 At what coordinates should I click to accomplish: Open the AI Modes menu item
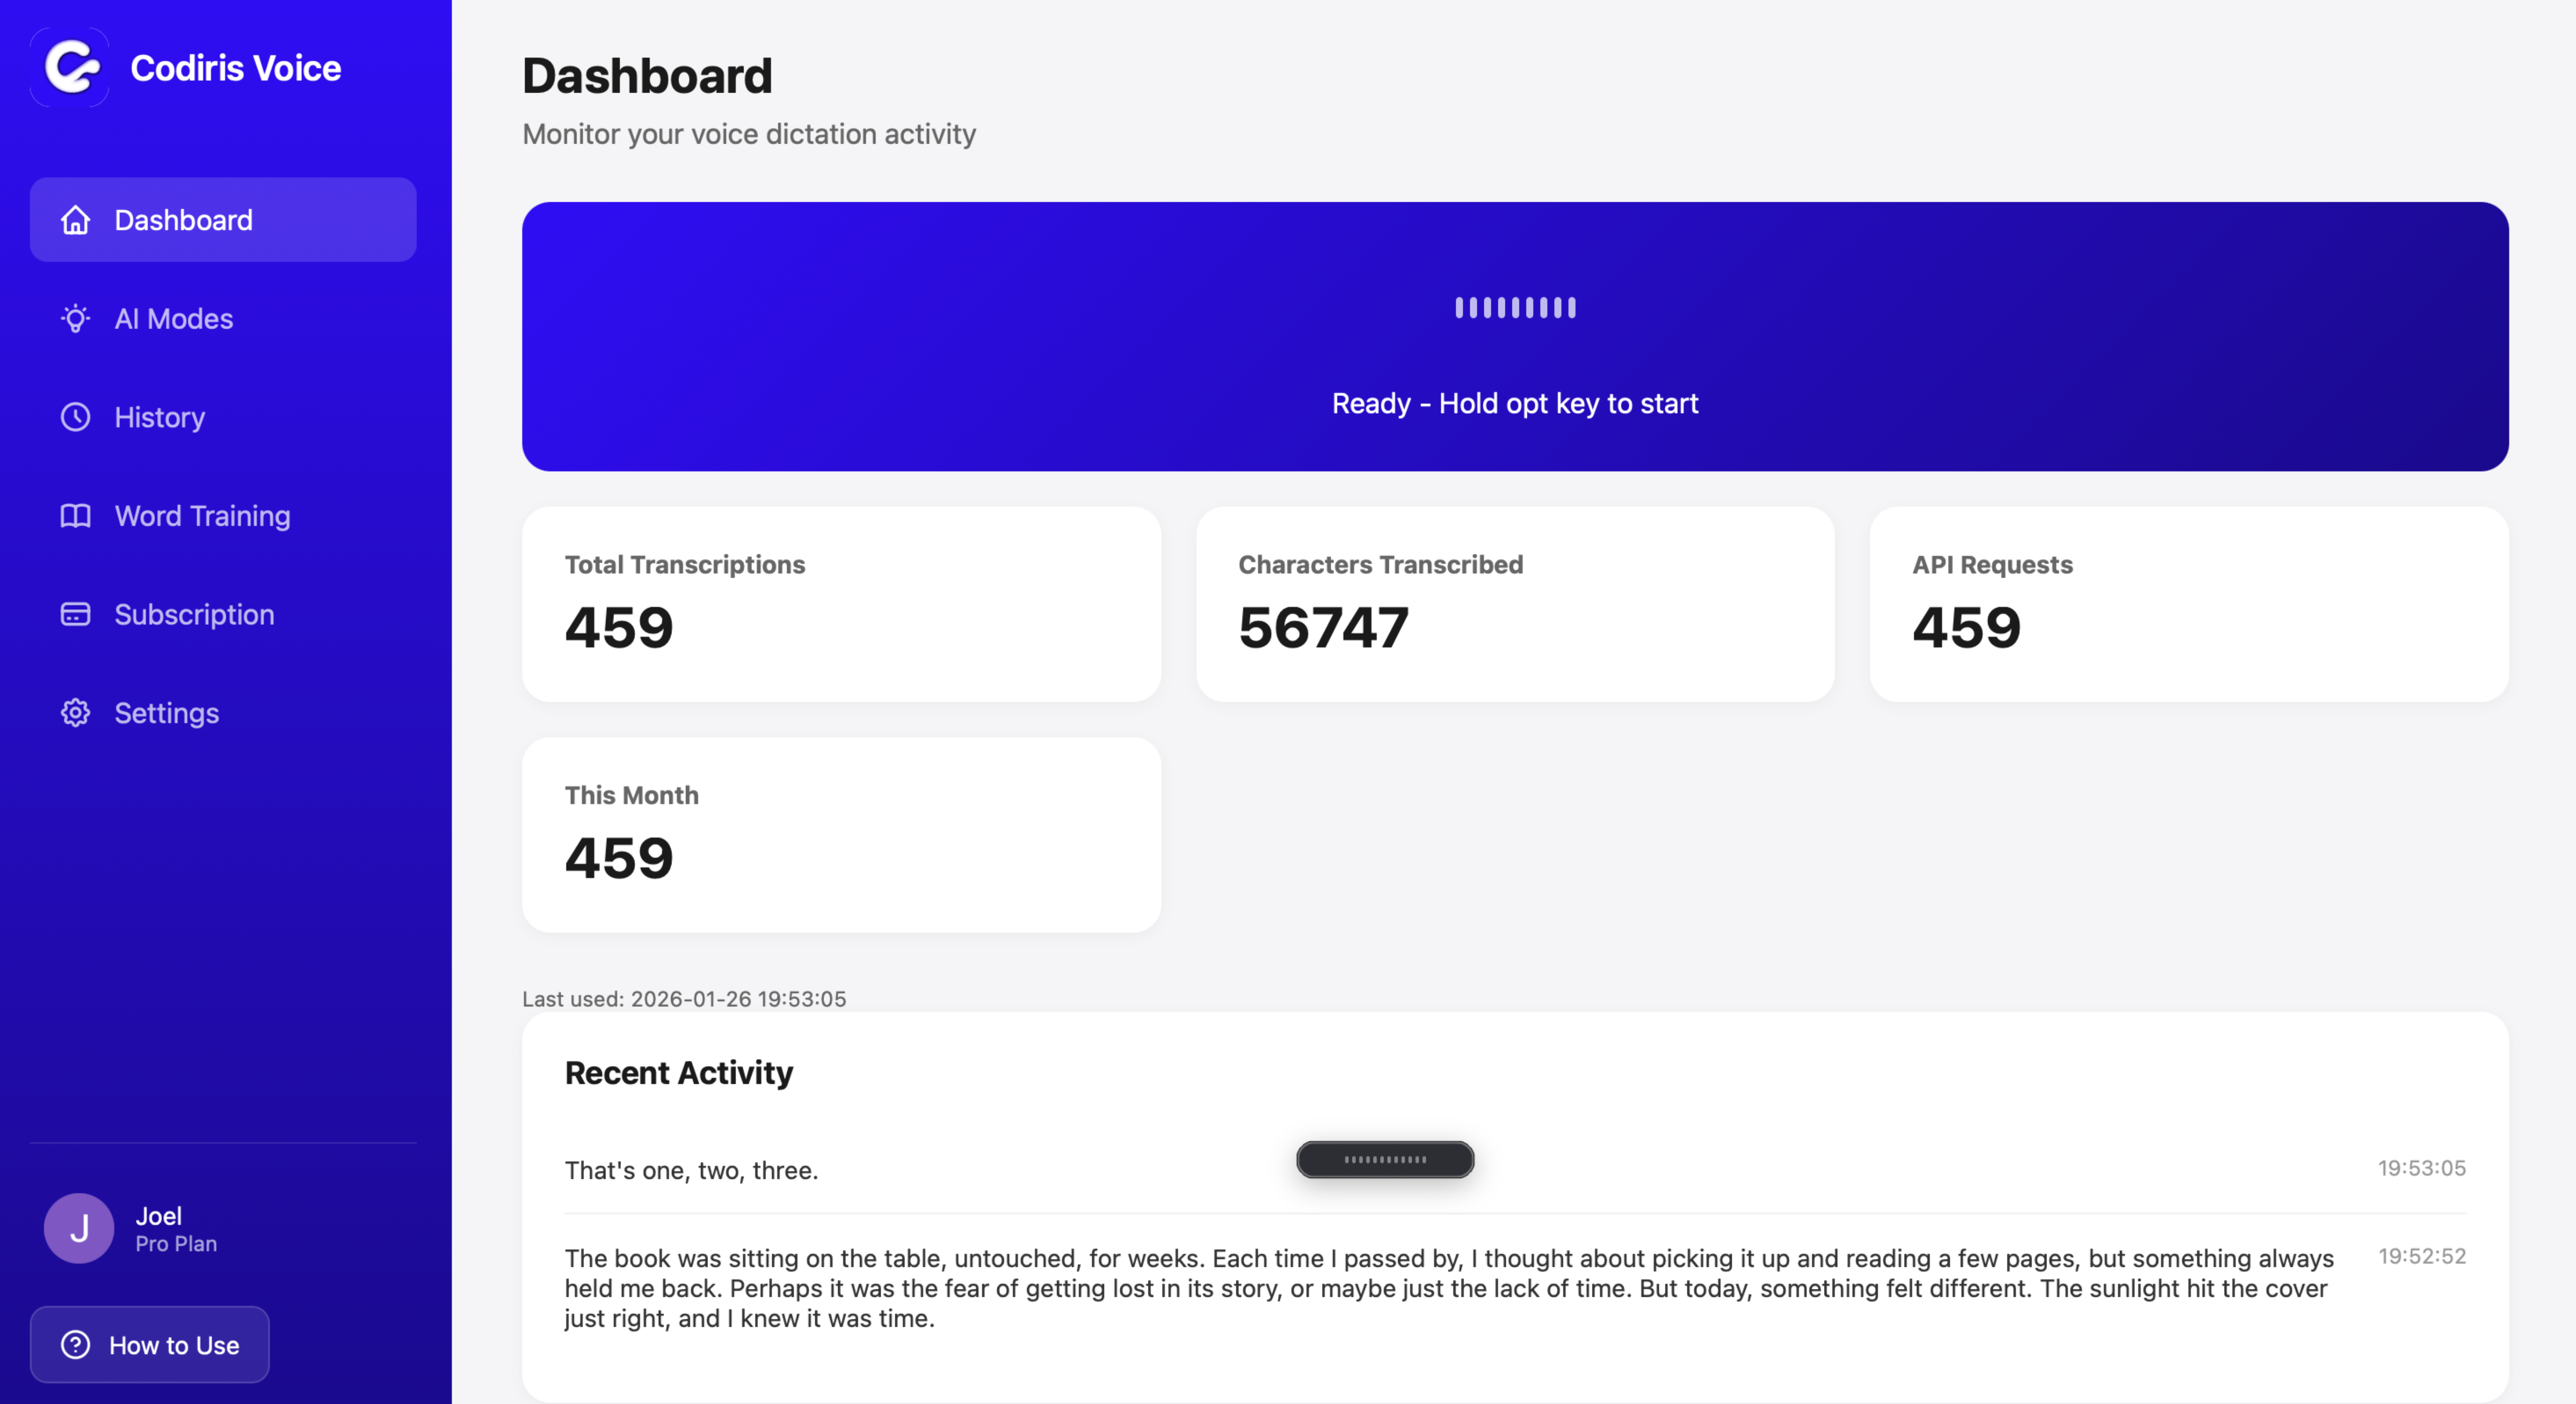click(173, 319)
